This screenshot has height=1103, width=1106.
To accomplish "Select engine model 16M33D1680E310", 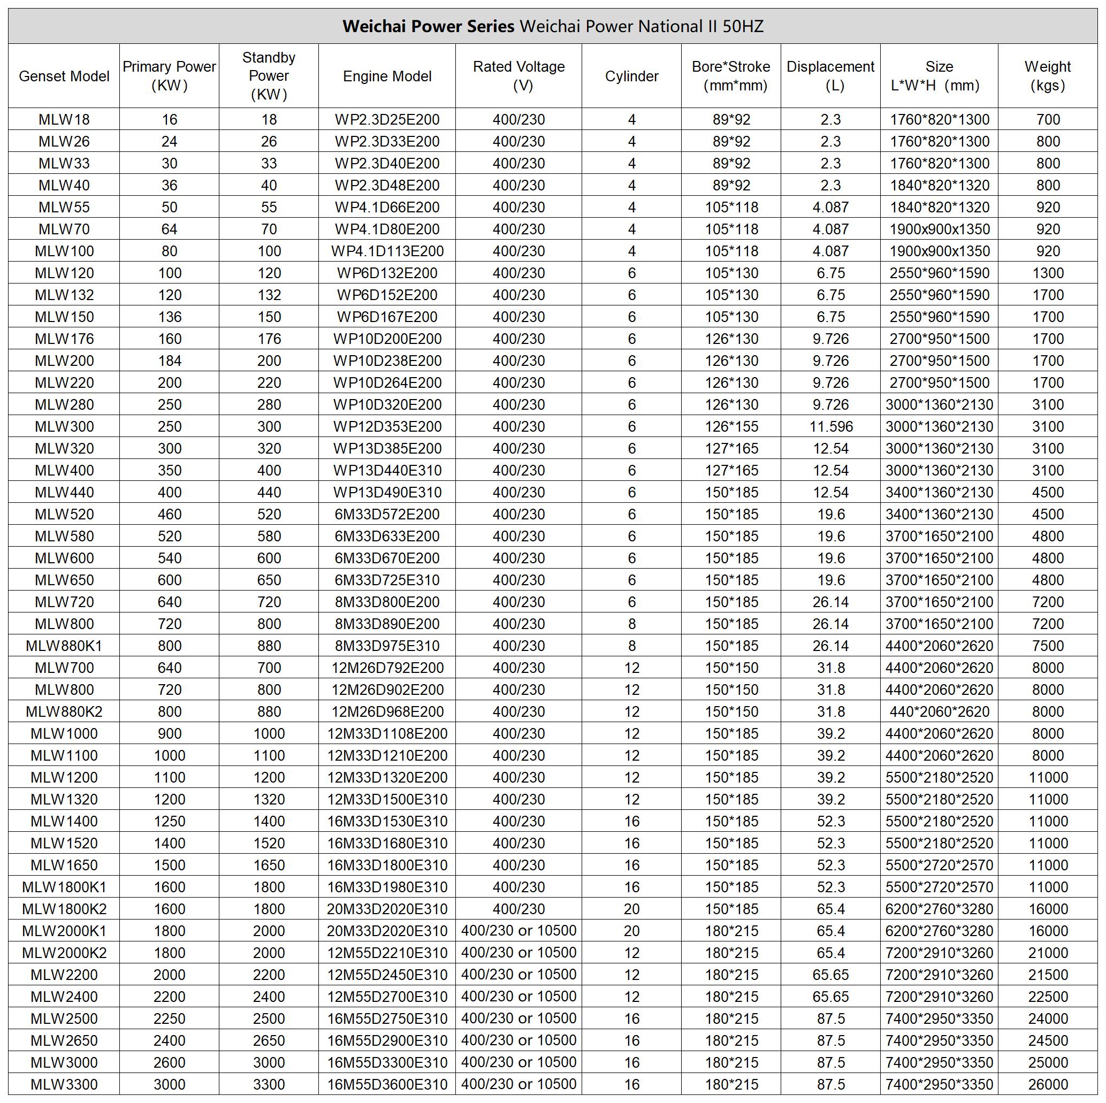I will tap(387, 843).
